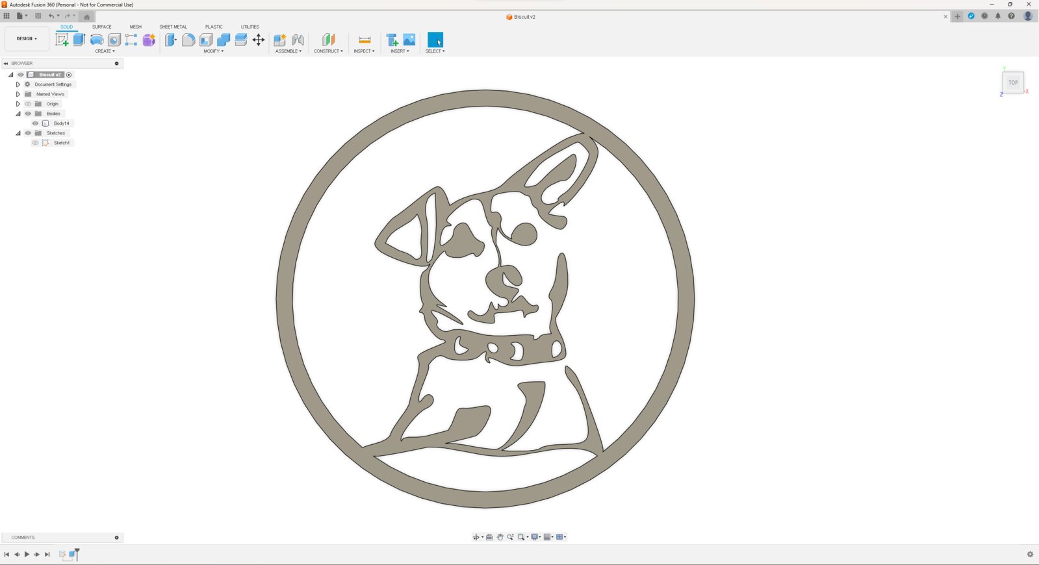Image resolution: width=1039 pixels, height=565 pixels.
Task: Switch to the MESH tab
Action: pos(135,27)
